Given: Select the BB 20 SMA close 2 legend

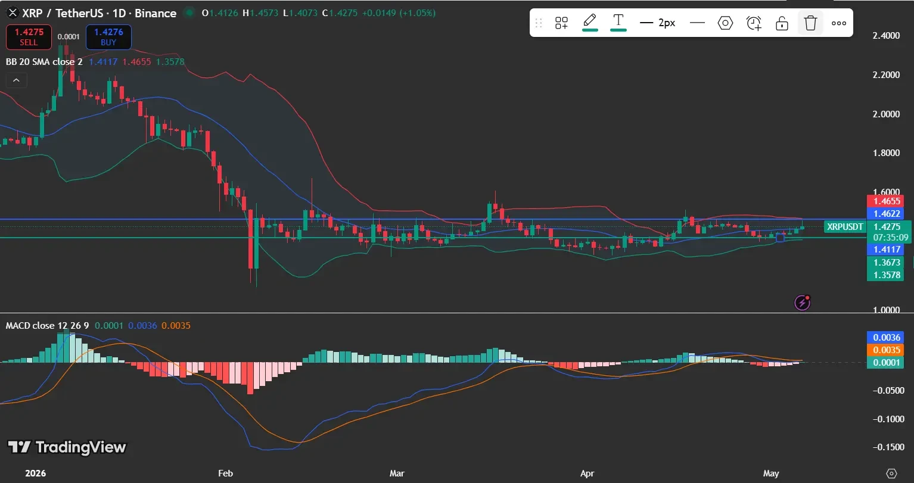Looking at the screenshot, I should [x=44, y=61].
